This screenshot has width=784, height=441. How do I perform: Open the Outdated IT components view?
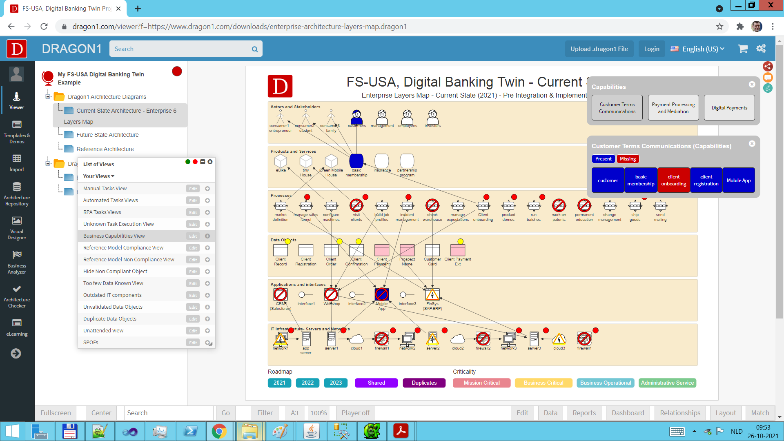coord(112,295)
